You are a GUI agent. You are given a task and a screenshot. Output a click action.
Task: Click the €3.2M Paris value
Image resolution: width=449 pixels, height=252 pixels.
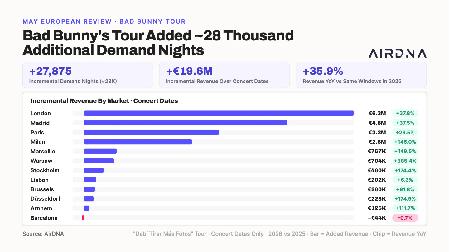click(377, 133)
